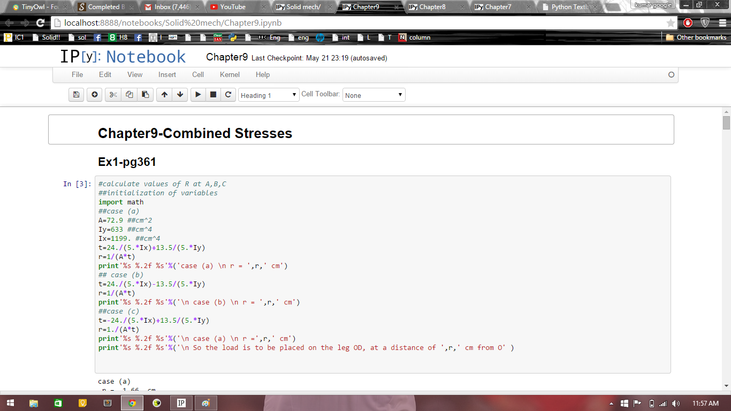The height and width of the screenshot is (411, 731).
Task: Restart the kernel using the circular arrow icon
Action: 228,95
